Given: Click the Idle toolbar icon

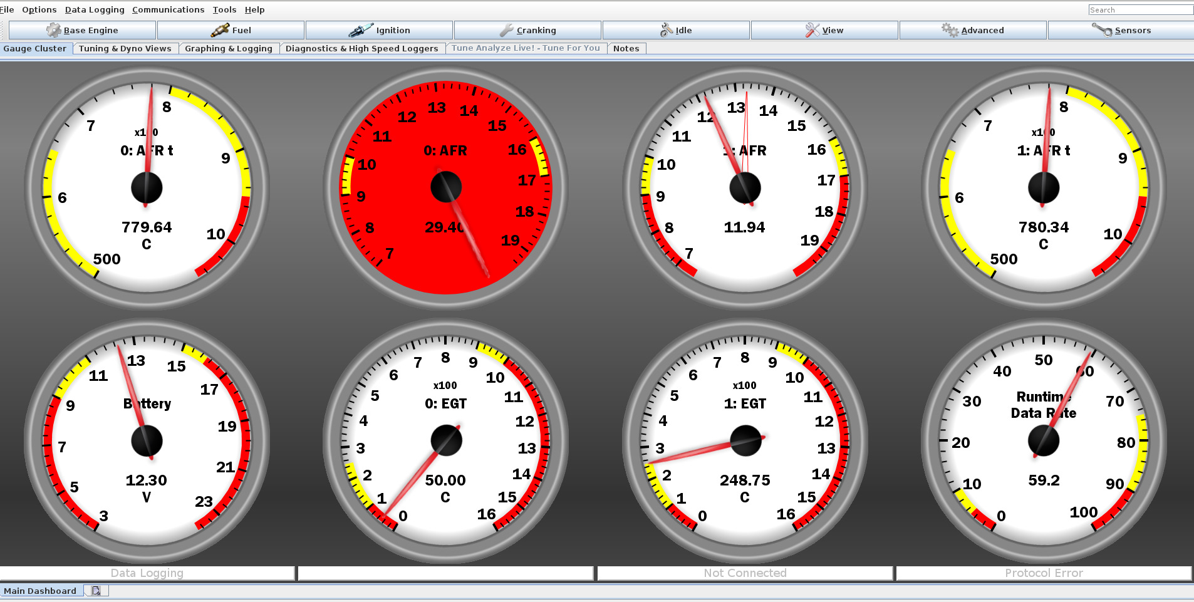Looking at the screenshot, I should point(666,30).
